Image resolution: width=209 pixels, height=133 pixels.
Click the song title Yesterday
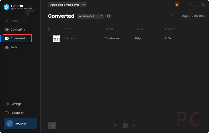pos(71,38)
